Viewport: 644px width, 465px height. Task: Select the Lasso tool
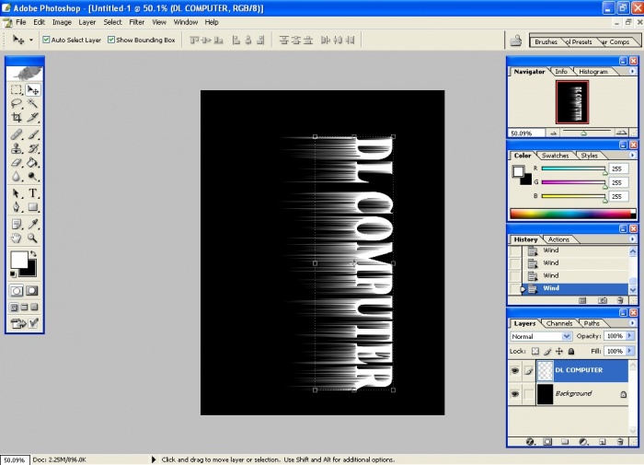[x=17, y=104]
